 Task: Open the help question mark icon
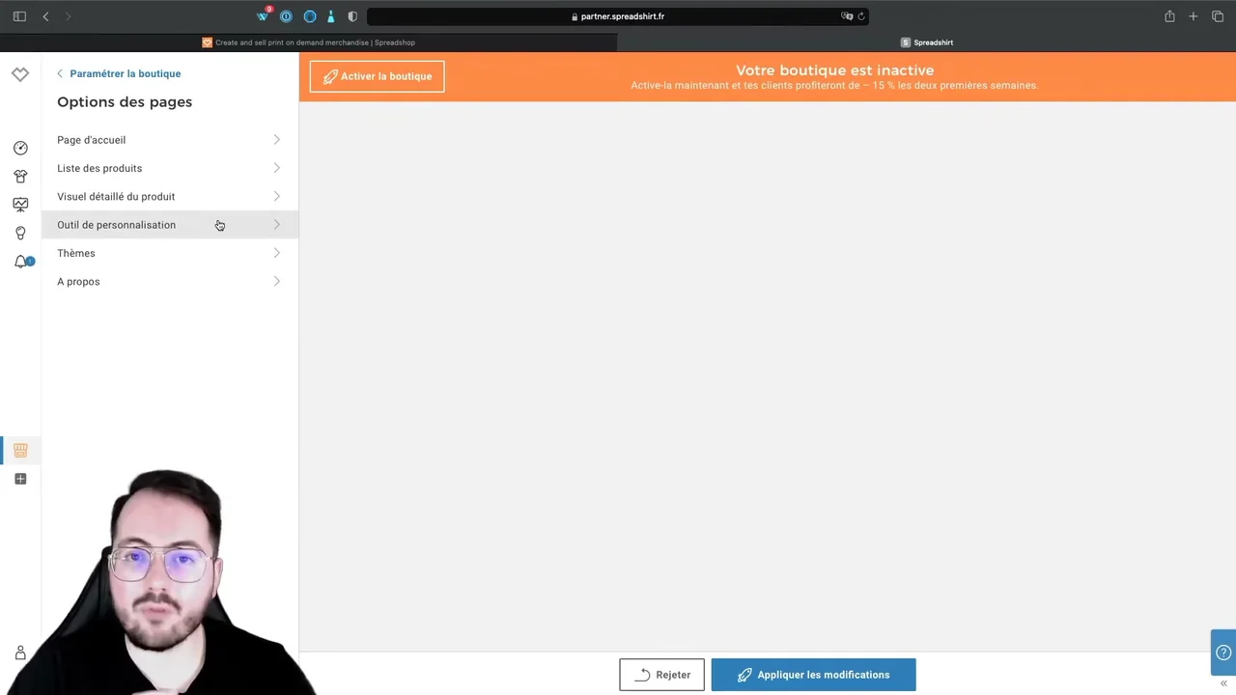point(1223,652)
